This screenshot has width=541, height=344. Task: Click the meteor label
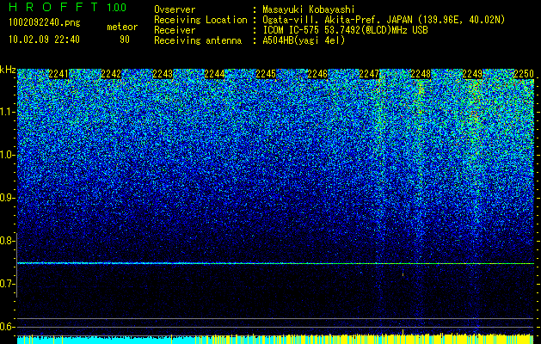coord(122,27)
